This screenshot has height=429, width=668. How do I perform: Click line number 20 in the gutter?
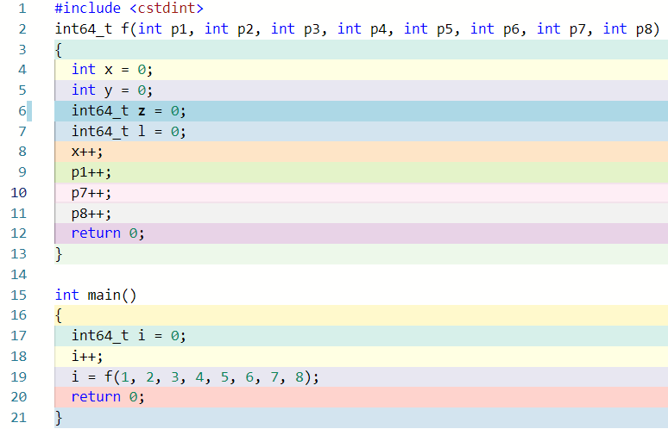pos(20,396)
